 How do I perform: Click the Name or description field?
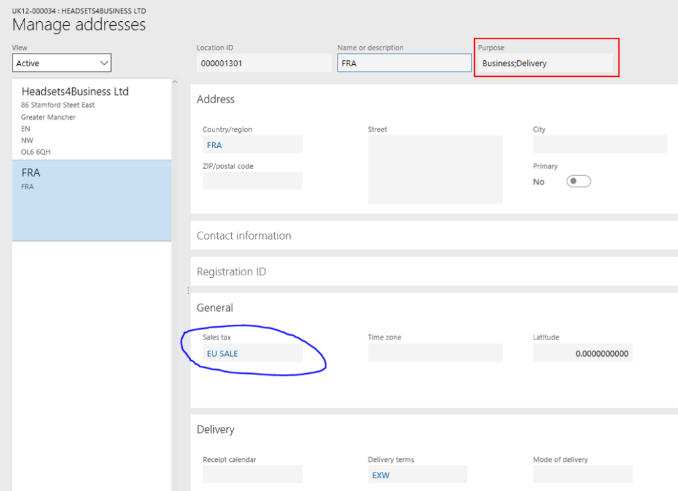(x=404, y=63)
